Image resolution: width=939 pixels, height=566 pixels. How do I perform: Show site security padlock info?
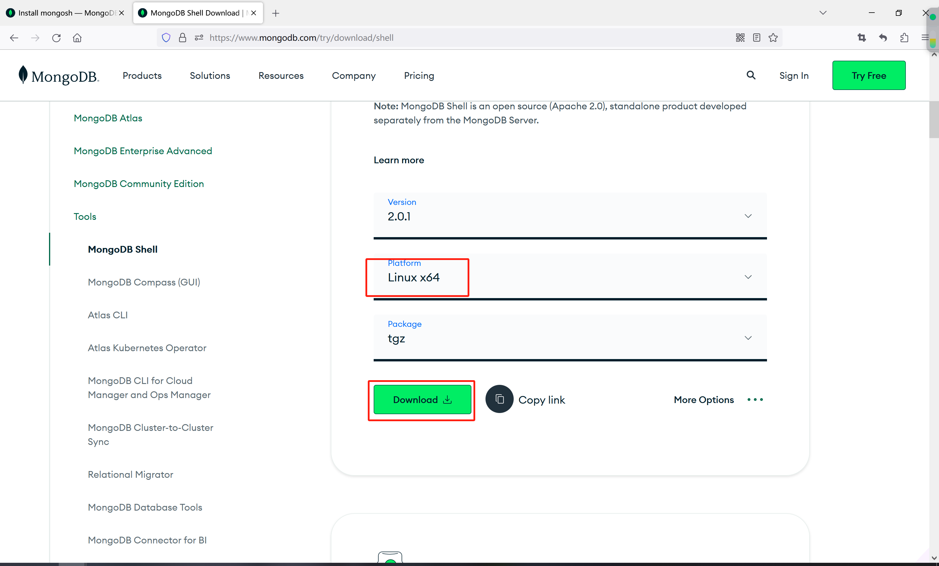[x=183, y=38]
